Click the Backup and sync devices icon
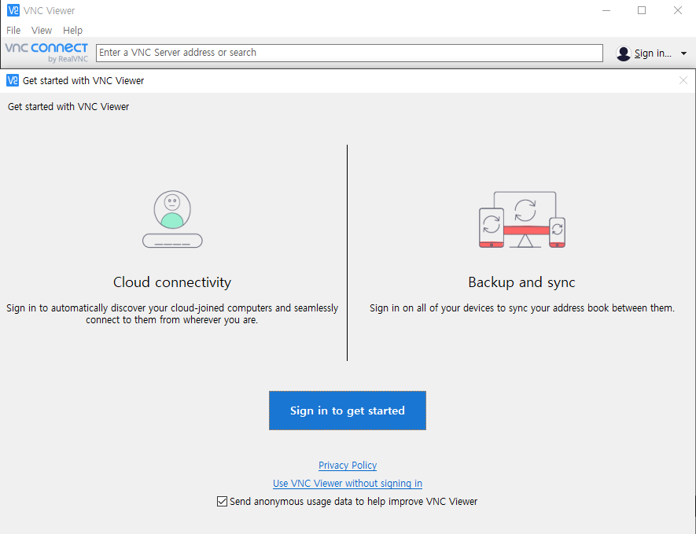This screenshot has height=534, width=696. pos(522,219)
